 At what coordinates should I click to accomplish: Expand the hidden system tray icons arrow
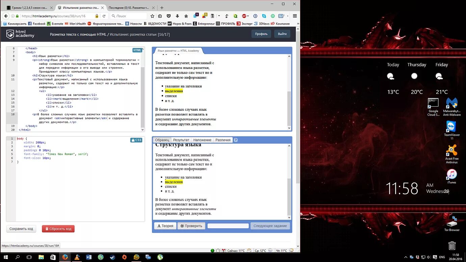[405, 257]
